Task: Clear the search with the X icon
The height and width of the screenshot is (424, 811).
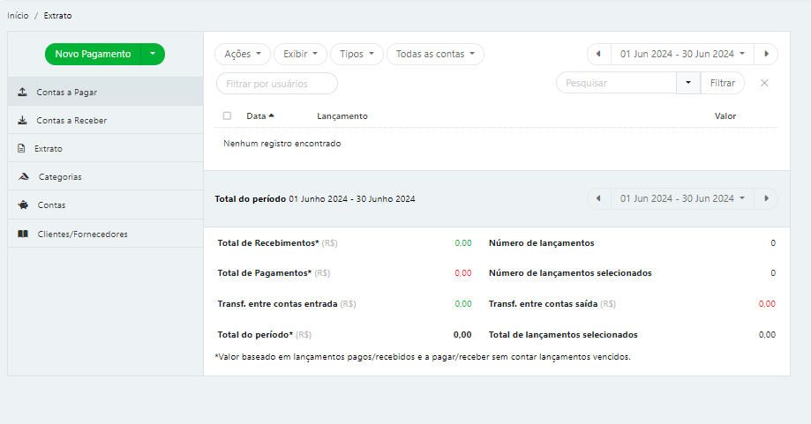Action: tap(764, 83)
